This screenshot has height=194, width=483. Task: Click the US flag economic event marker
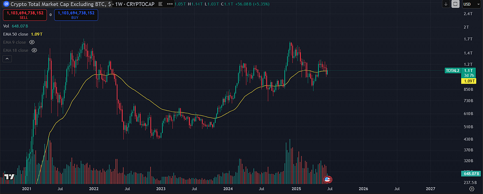tap(327, 179)
